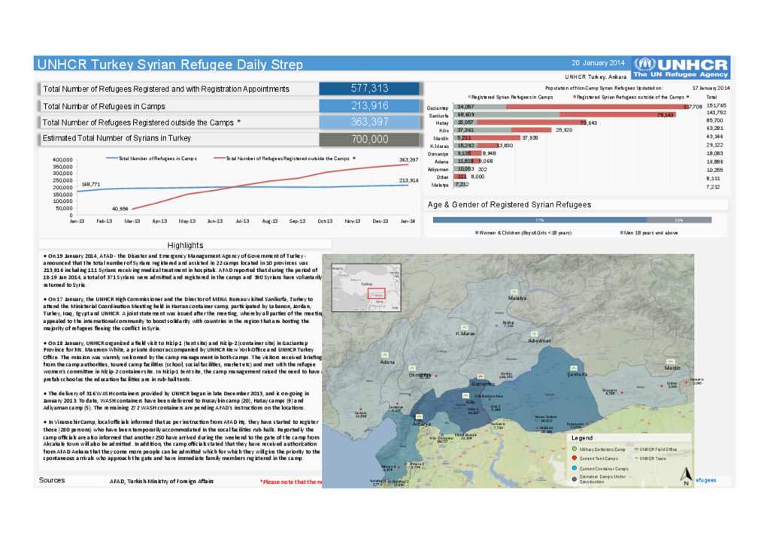Image resolution: width=770 pixels, height=544 pixels.
Task: Select the Military Defectors Camp legend marker
Action: pyautogui.click(x=574, y=449)
